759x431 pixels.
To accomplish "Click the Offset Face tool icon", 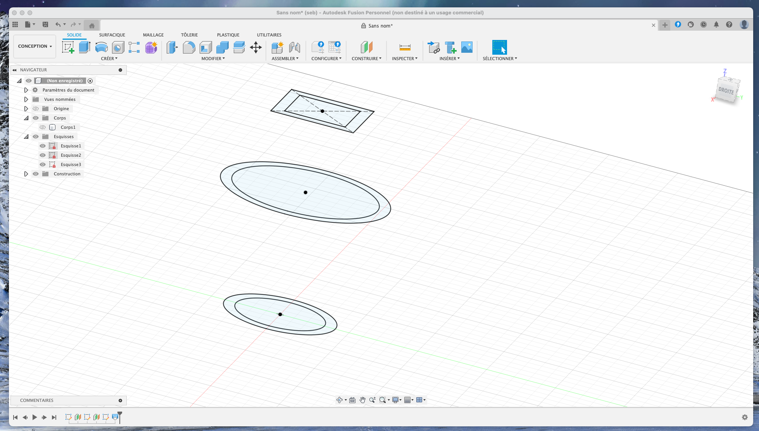I will (x=239, y=47).
